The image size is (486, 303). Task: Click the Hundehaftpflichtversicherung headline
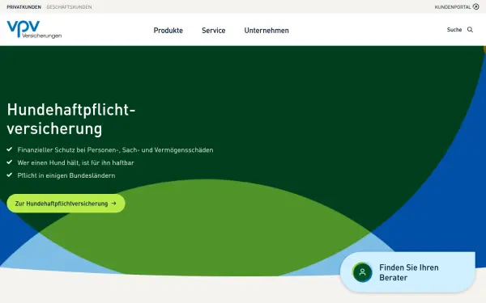pyautogui.click(x=71, y=119)
